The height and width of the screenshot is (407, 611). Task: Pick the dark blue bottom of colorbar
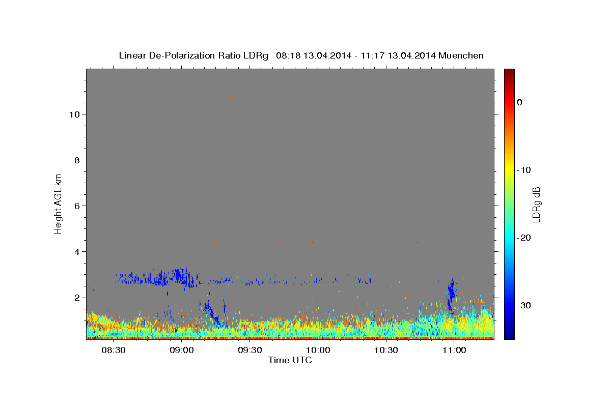click(x=509, y=335)
